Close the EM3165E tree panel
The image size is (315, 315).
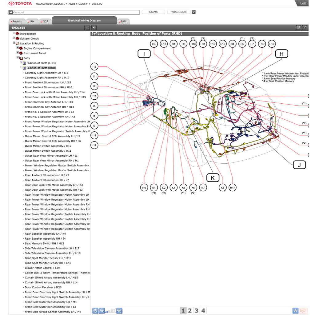tap(87, 28)
